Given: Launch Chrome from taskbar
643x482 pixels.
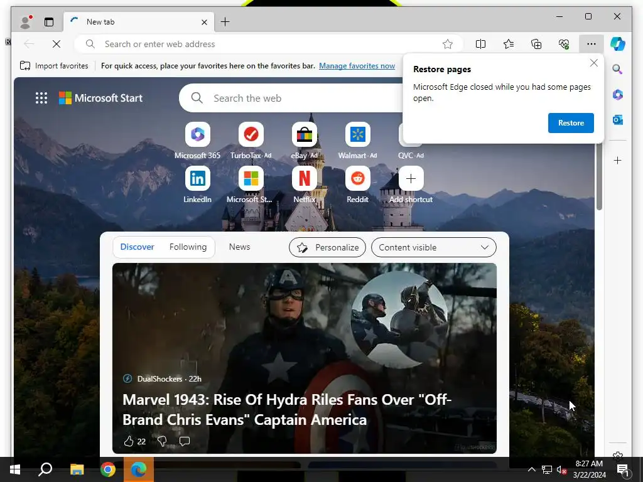Looking at the screenshot, I should point(108,469).
